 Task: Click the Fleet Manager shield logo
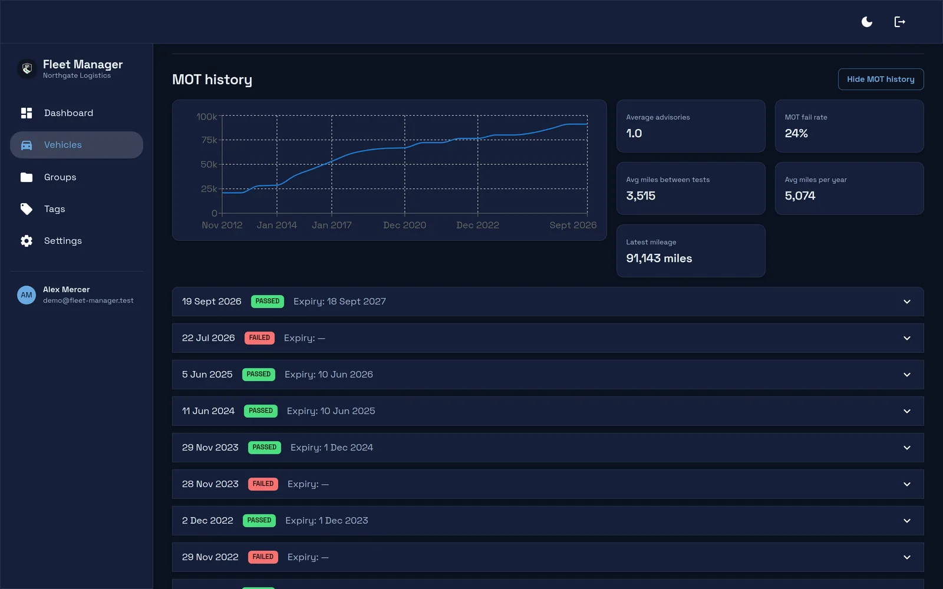[x=27, y=69]
